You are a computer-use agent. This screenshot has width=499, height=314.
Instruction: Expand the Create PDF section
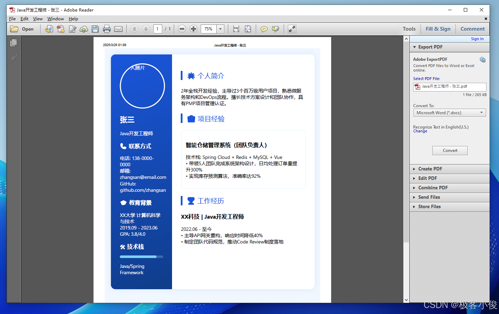pyautogui.click(x=449, y=169)
